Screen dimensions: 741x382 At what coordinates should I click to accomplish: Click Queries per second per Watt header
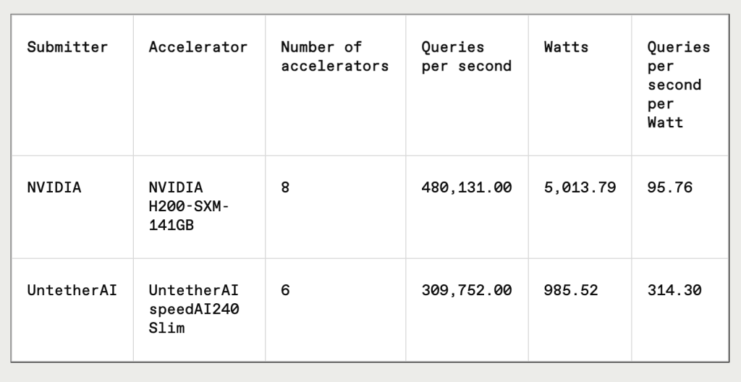tap(679, 85)
